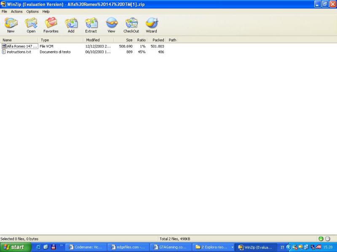Click the '12/12/2003' modified date cell
This screenshot has height=252, width=337.
tap(98, 46)
